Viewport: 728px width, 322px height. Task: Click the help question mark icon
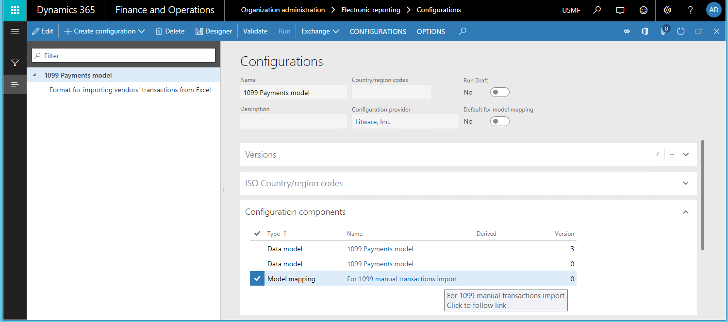pyautogui.click(x=690, y=10)
